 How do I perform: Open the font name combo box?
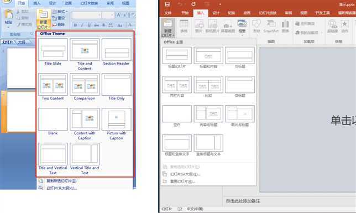86,15
